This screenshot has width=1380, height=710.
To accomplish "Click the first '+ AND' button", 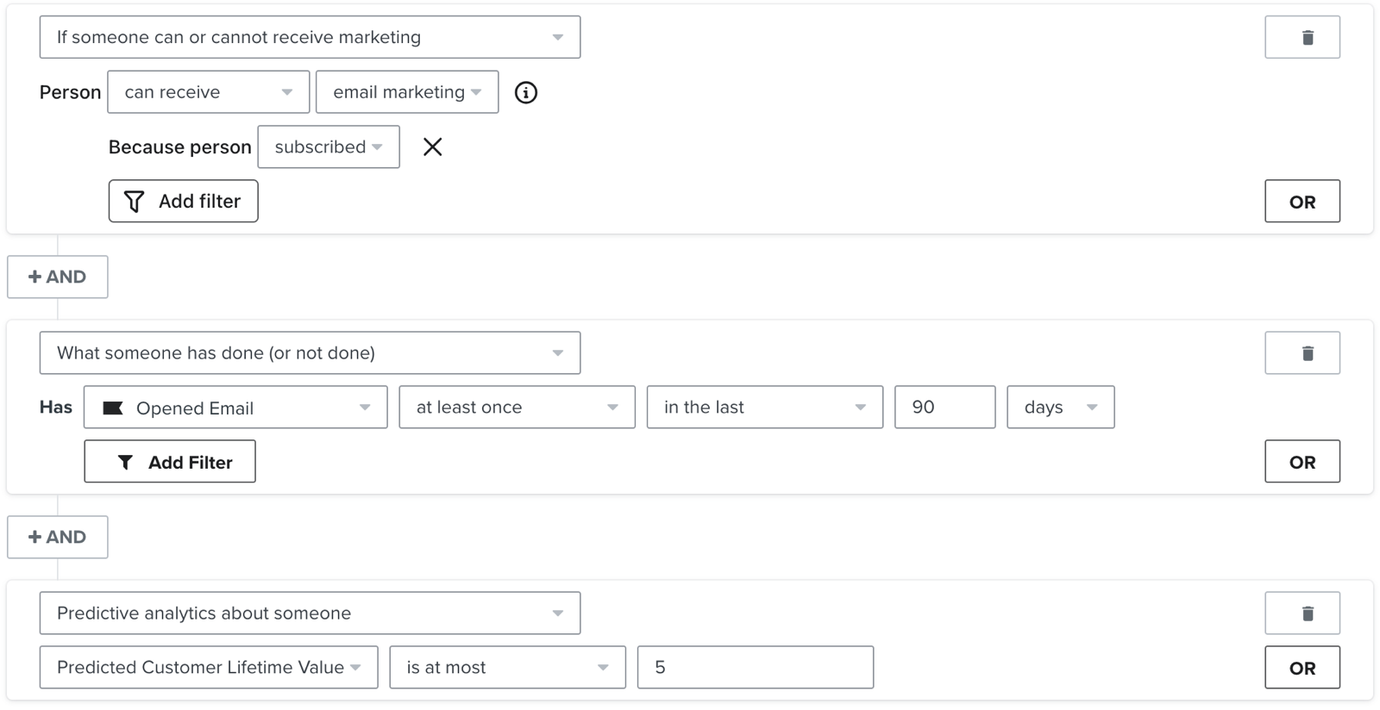I will (x=58, y=277).
